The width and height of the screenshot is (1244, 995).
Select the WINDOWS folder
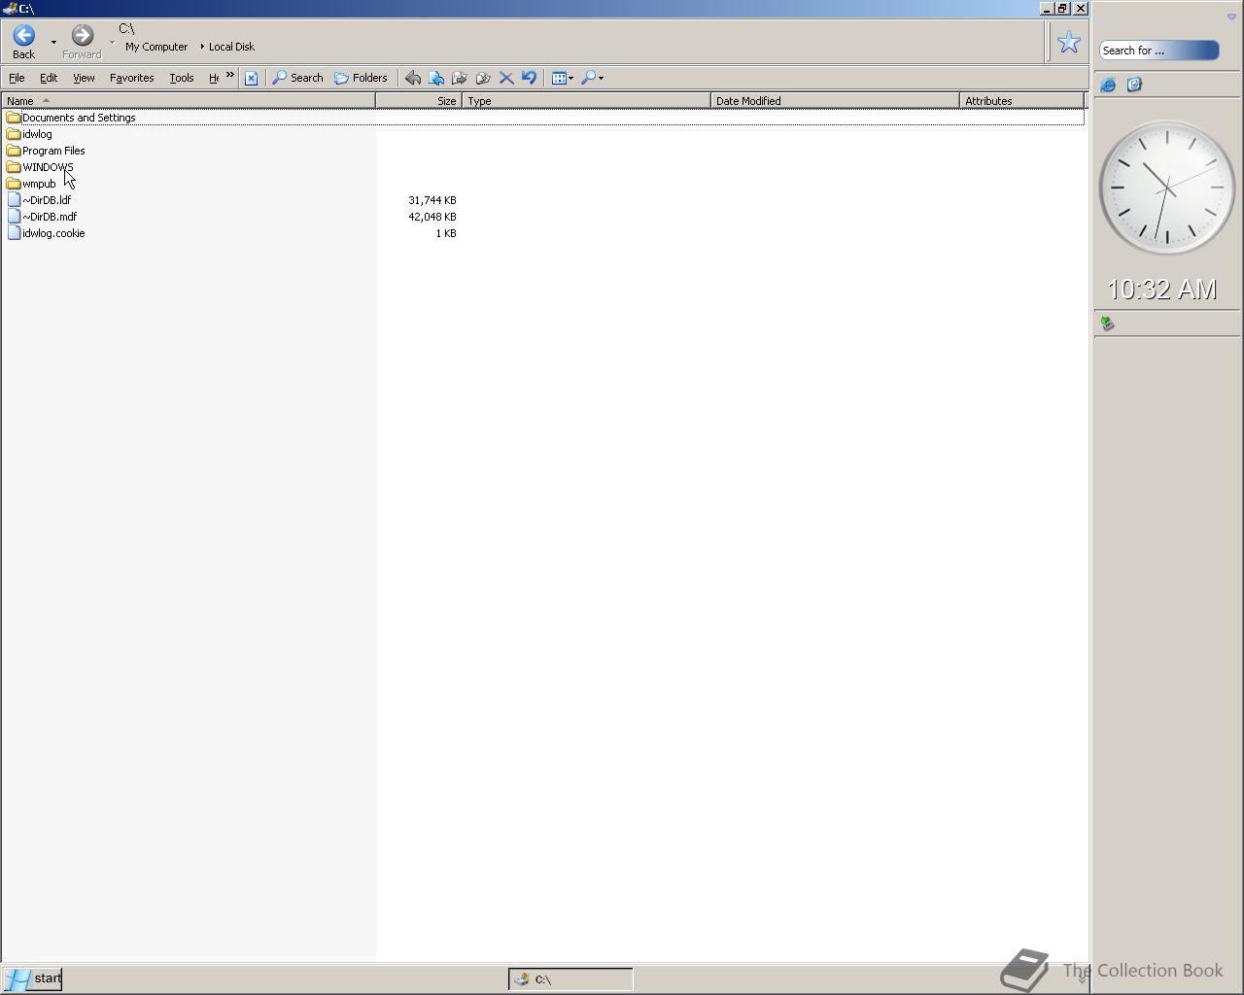coord(48,167)
